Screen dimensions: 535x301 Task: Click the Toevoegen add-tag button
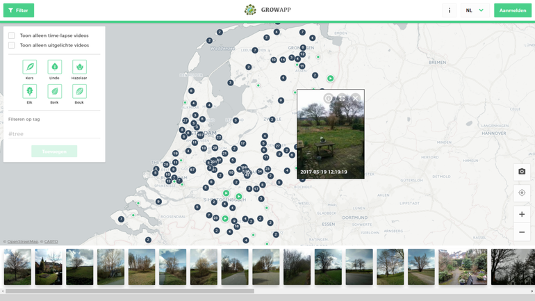tap(54, 151)
